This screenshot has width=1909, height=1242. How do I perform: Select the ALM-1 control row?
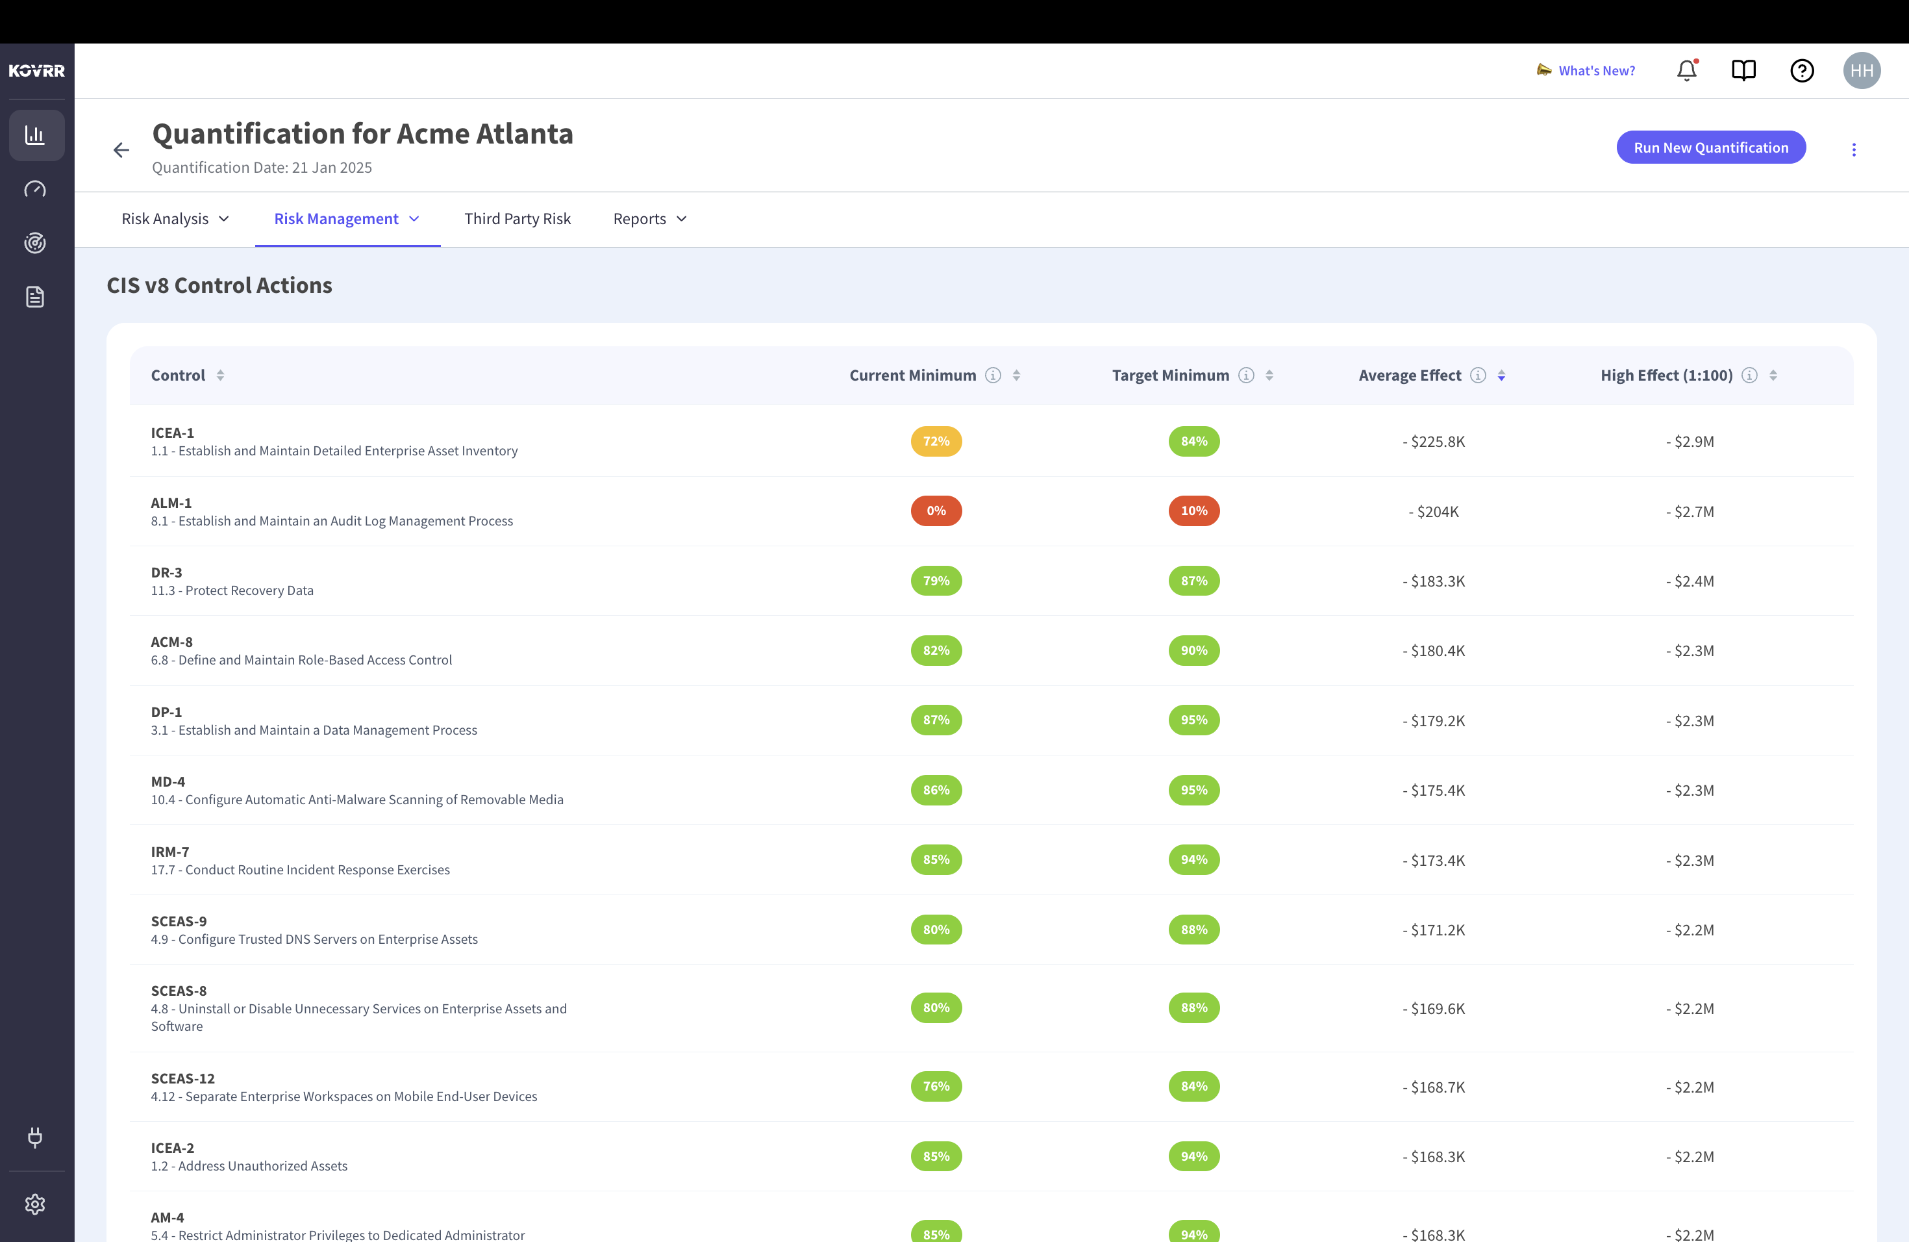992,511
